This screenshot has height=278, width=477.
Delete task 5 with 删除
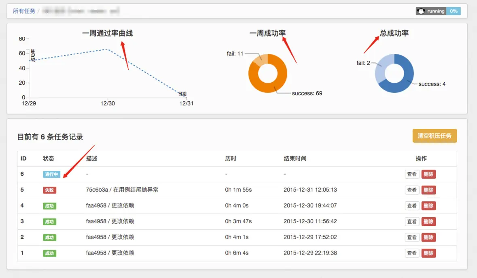click(428, 190)
